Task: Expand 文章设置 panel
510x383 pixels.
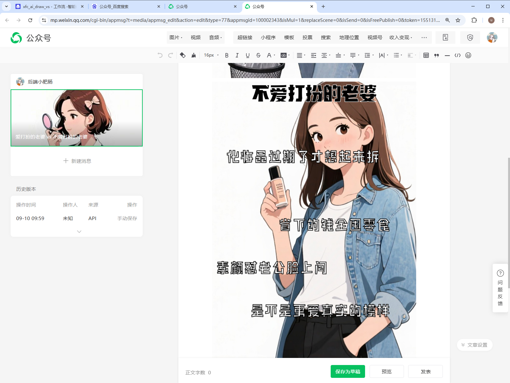Action: [x=475, y=345]
